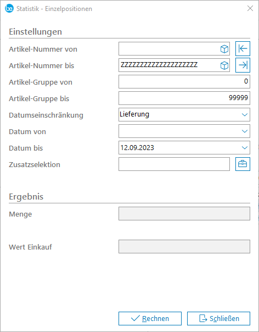Expand the Datumseinschränkung dropdown
The height and width of the screenshot is (332, 259).
tap(245, 114)
